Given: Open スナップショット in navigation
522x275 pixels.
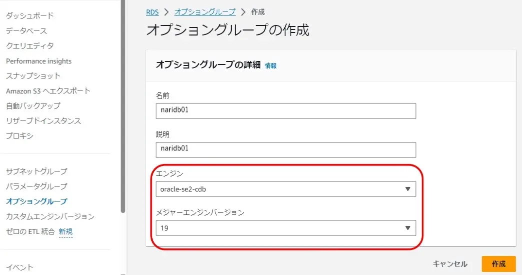Looking at the screenshot, I should tap(33, 76).
